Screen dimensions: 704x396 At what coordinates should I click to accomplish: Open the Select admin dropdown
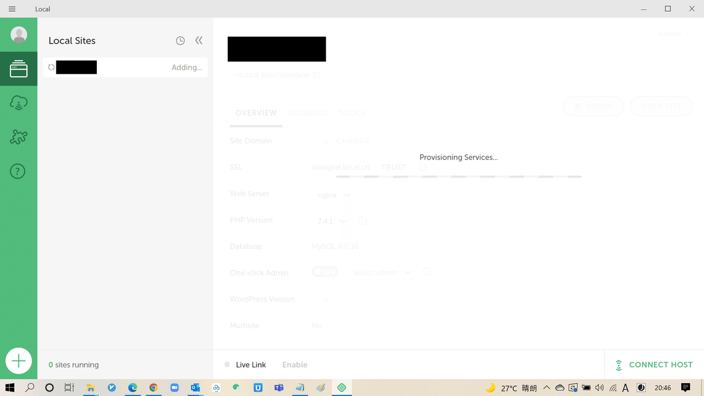(x=382, y=272)
